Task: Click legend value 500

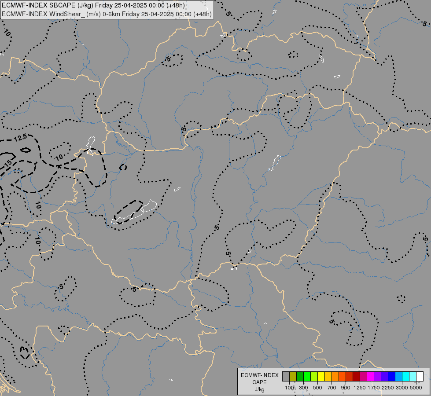Action: (317, 388)
